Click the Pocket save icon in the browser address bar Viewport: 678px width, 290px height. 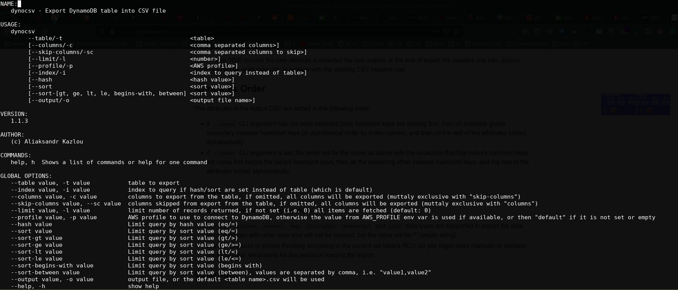(x=446, y=31)
